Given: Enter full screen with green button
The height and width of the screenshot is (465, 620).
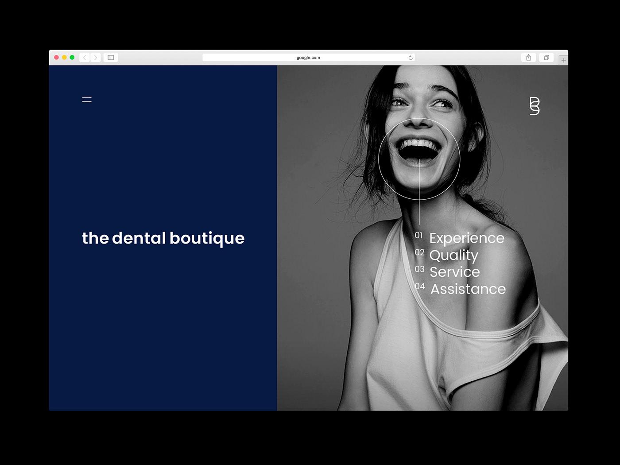Looking at the screenshot, I should (x=72, y=58).
